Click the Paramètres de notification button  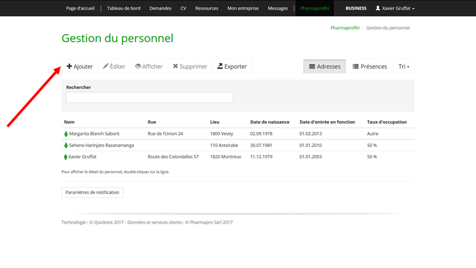(x=92, y=192)
